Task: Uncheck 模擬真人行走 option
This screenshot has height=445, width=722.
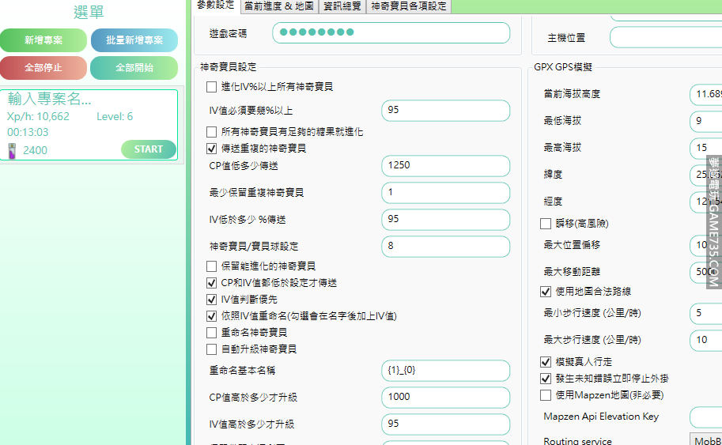Action: tap(546, 362)
